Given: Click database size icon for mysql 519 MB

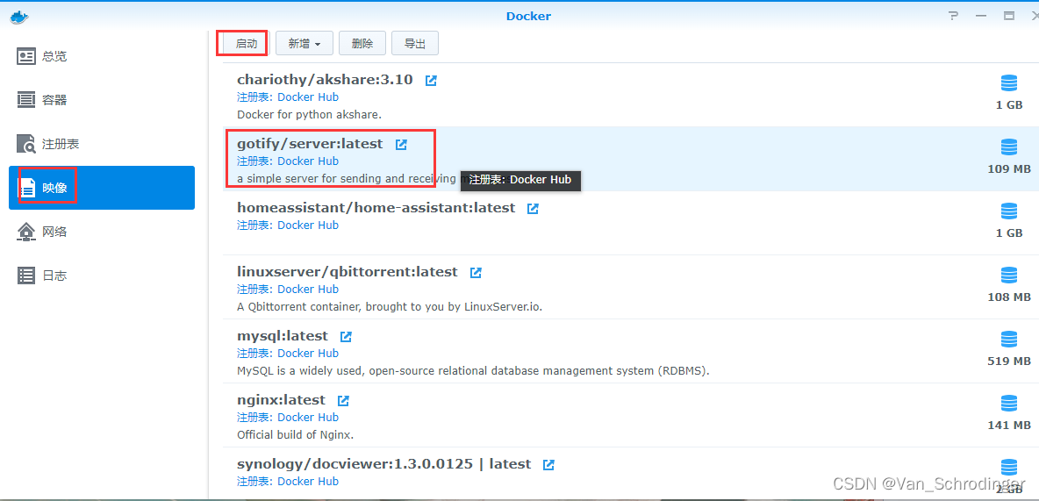Looking at the screenshot, I should click(x=1008, y=340).
